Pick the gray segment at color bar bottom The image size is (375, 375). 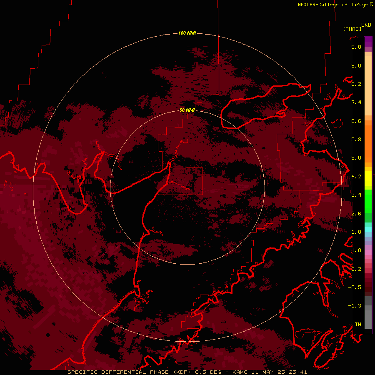(368, 319)
